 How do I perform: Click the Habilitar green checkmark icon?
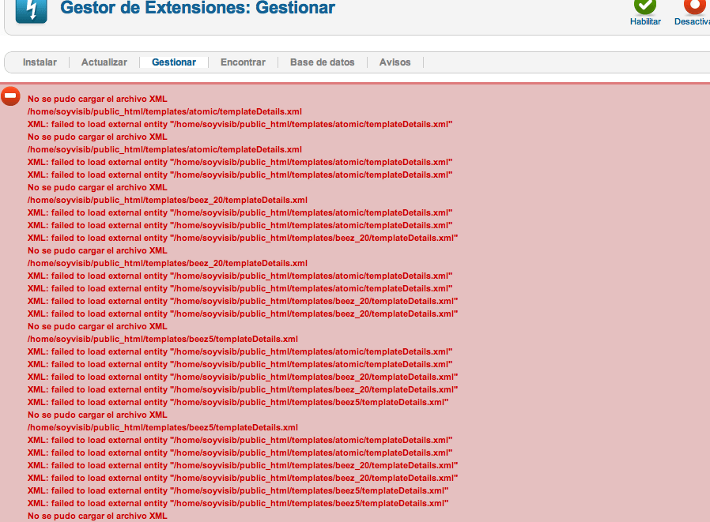[645, 6]
